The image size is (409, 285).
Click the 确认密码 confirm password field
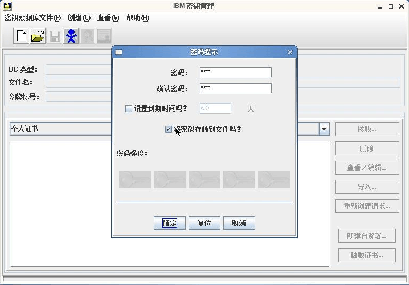coord(235,89)
